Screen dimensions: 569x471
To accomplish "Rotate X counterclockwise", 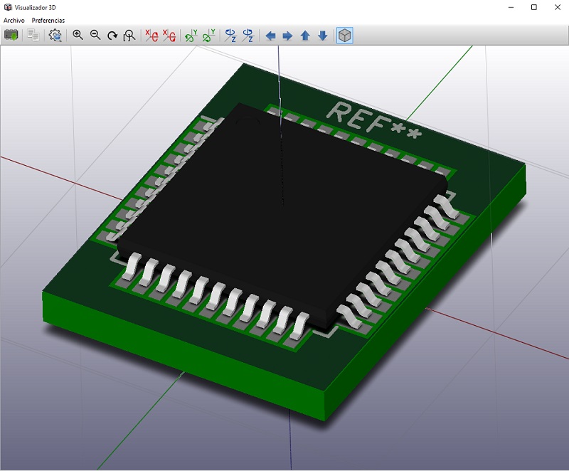I will pyautogui.click(x=169, y=36).
